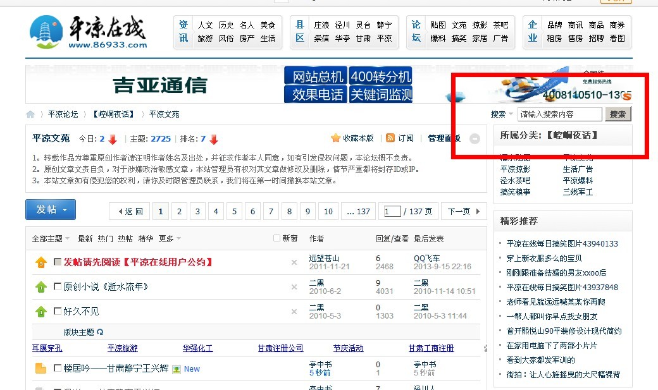Open 房产 in the 资讯 menu
658x390 pixels.
click(247, 38)
